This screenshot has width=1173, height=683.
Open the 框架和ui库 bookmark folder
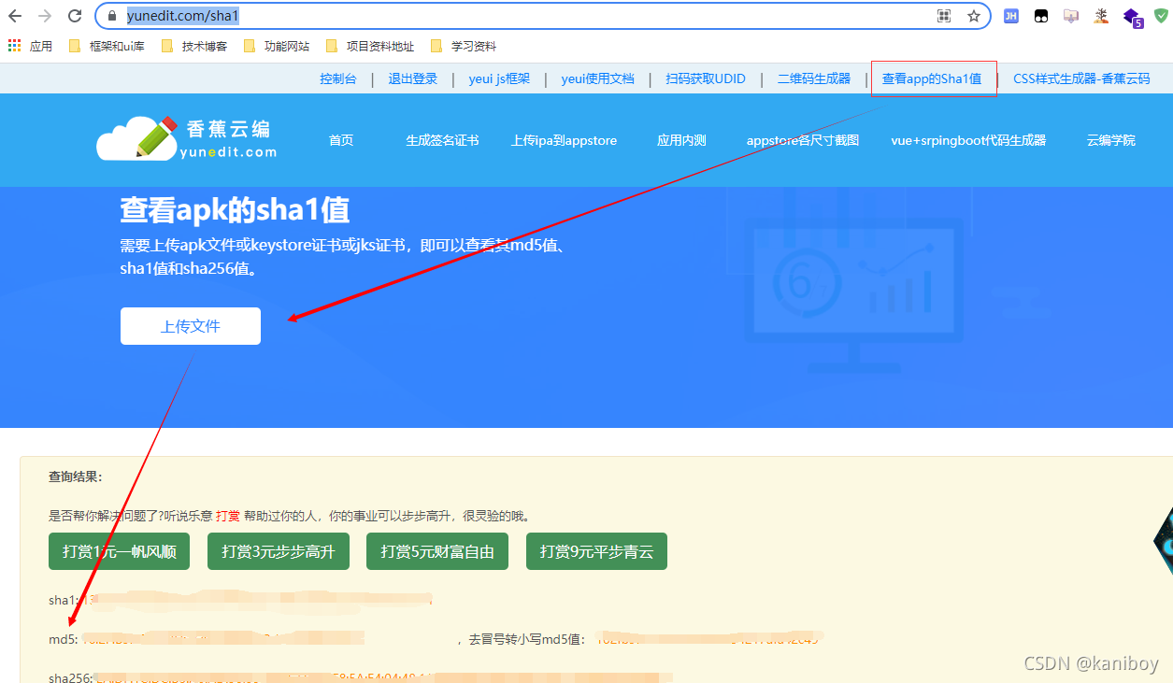pos(108,46)
